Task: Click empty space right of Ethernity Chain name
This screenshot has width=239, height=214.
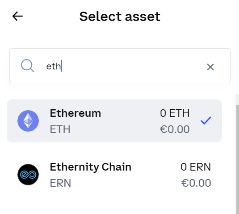Action: [x=155, y=167]
